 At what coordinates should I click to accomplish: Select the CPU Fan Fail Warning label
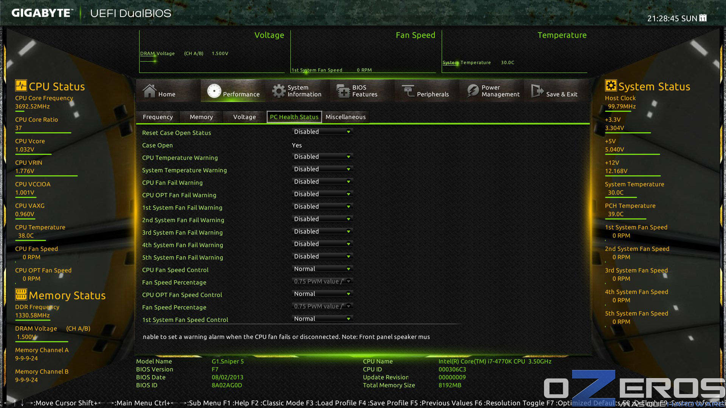(x=172, y=183)
